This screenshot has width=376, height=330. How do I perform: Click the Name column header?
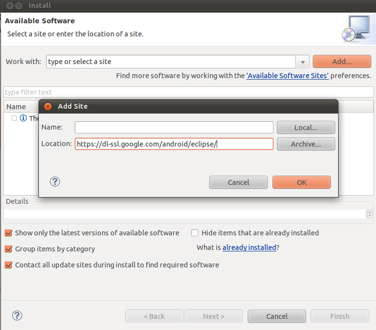(x=16, y=107)
